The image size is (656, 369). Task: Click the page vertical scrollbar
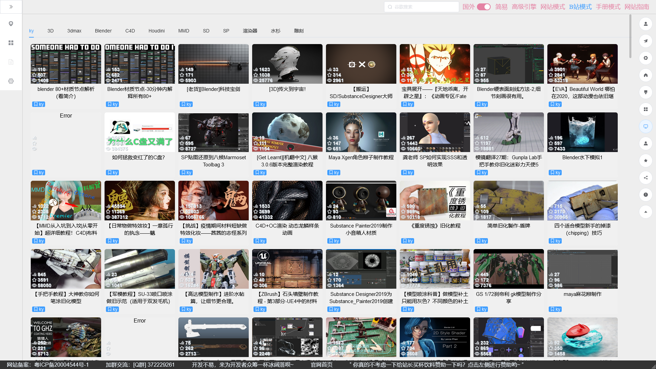point(630,36)
